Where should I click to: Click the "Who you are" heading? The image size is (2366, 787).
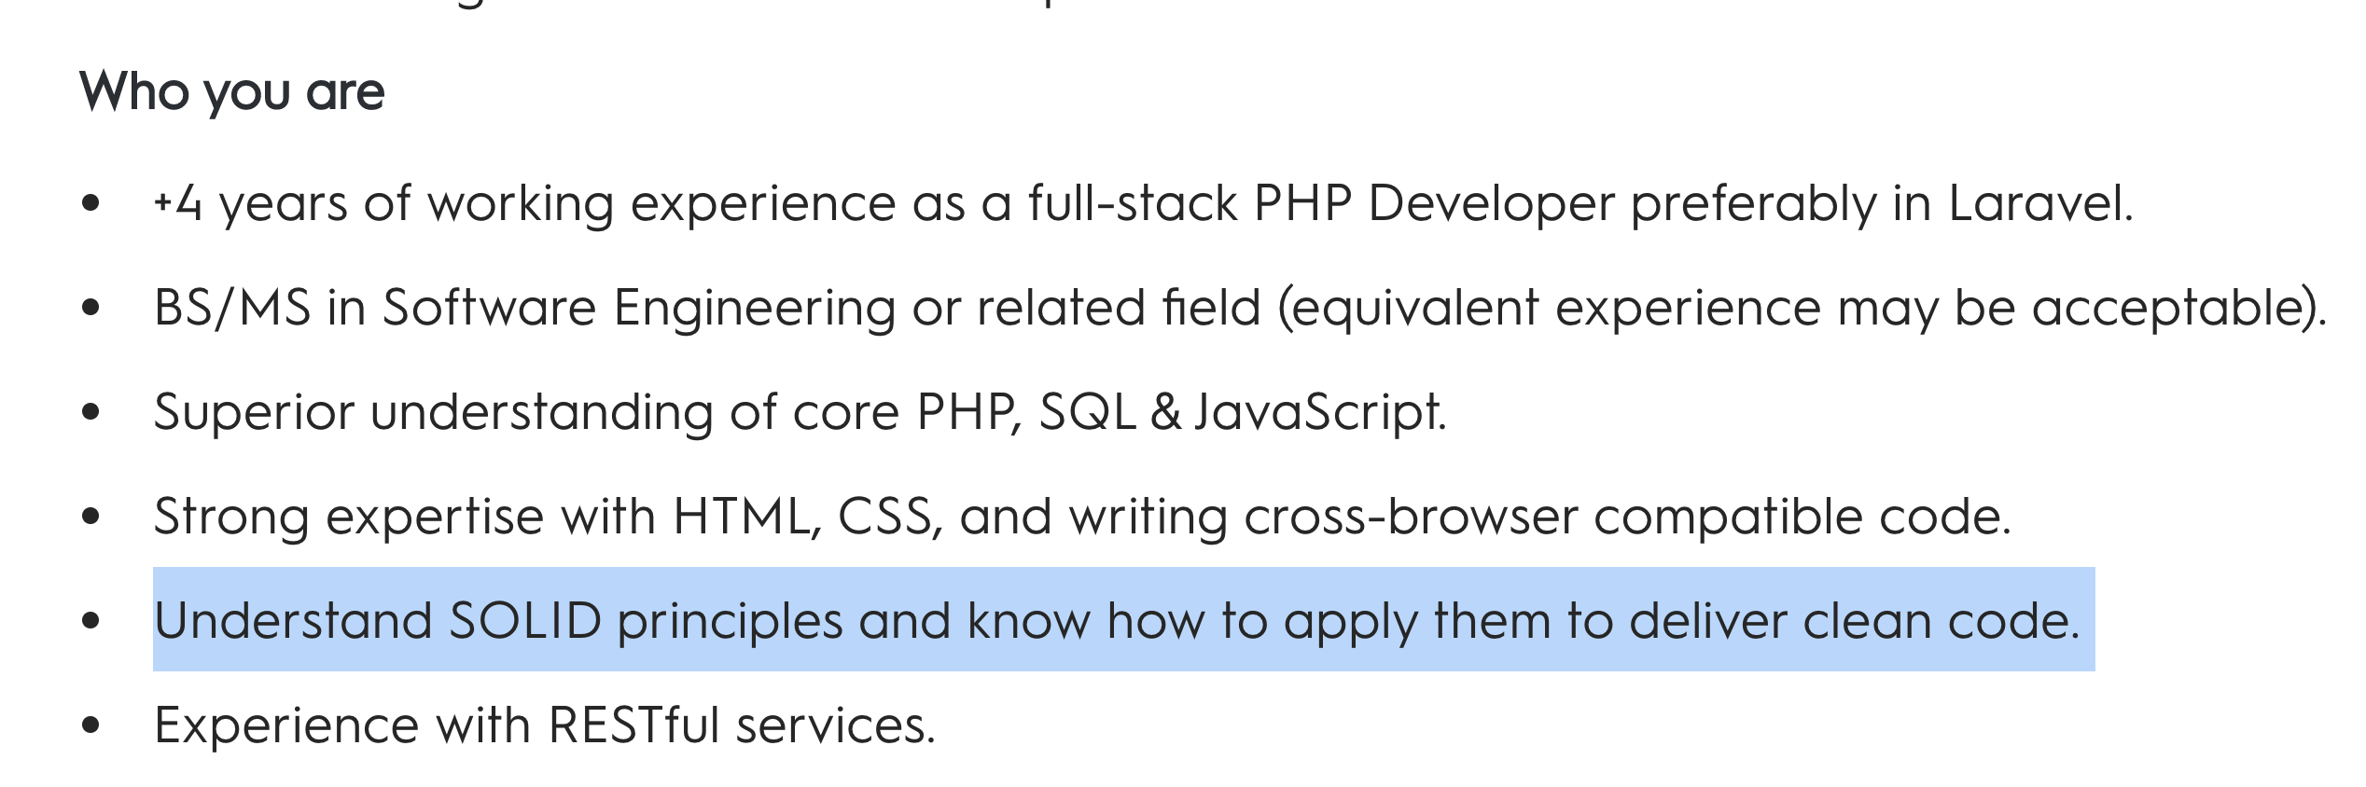232,92
